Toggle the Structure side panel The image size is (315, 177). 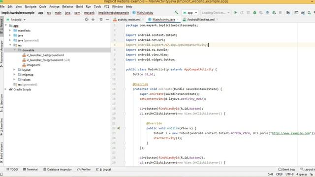coord(1,103)
